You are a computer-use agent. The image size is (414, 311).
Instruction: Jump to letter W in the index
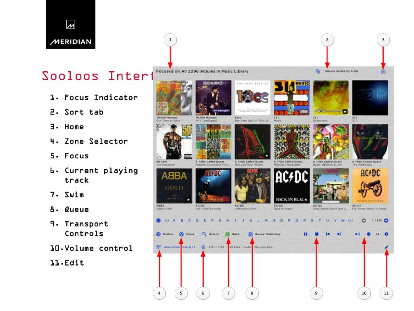pos(343,220)
